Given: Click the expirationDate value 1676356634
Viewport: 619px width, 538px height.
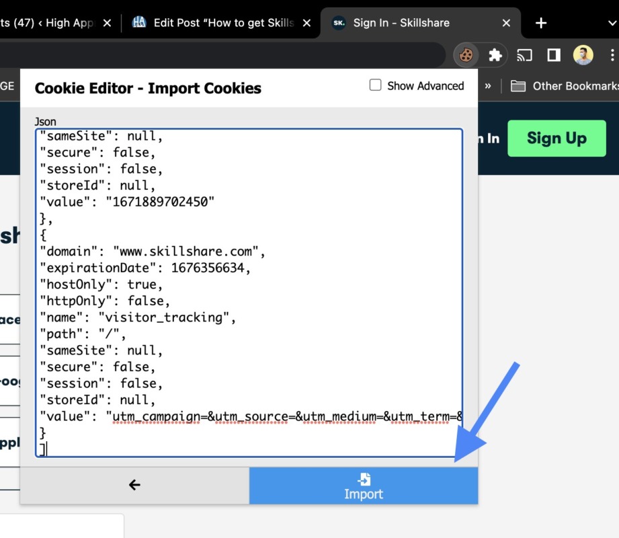Looking at the screenshot, I should (208, 268).
